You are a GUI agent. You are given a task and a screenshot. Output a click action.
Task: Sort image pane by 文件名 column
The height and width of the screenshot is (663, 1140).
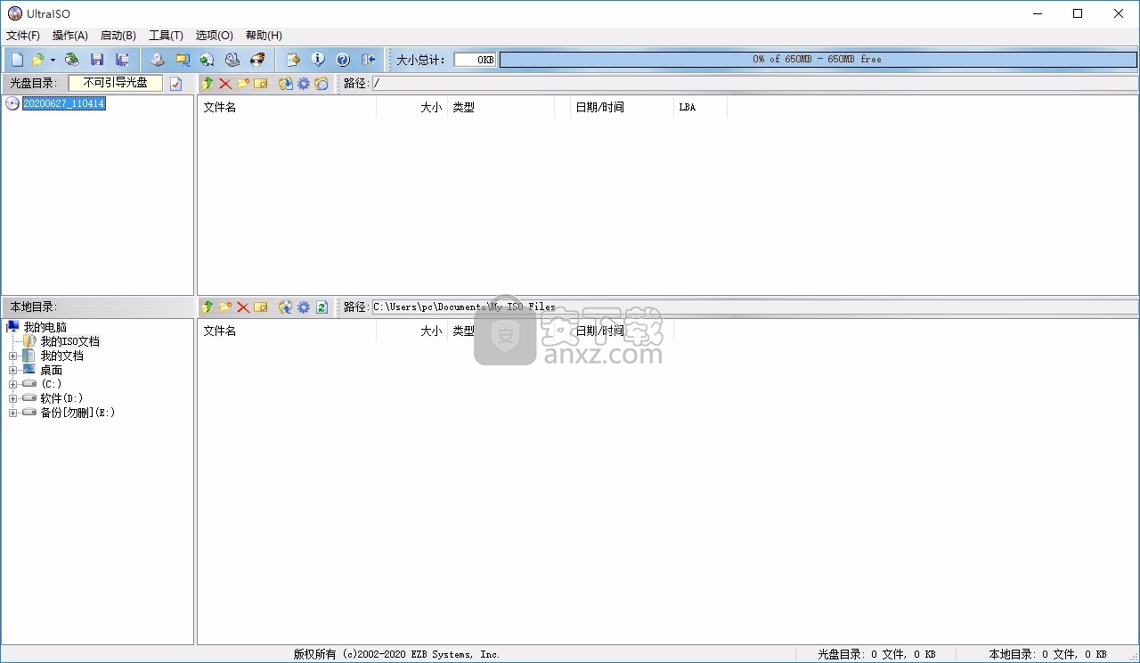click(287, 107)
